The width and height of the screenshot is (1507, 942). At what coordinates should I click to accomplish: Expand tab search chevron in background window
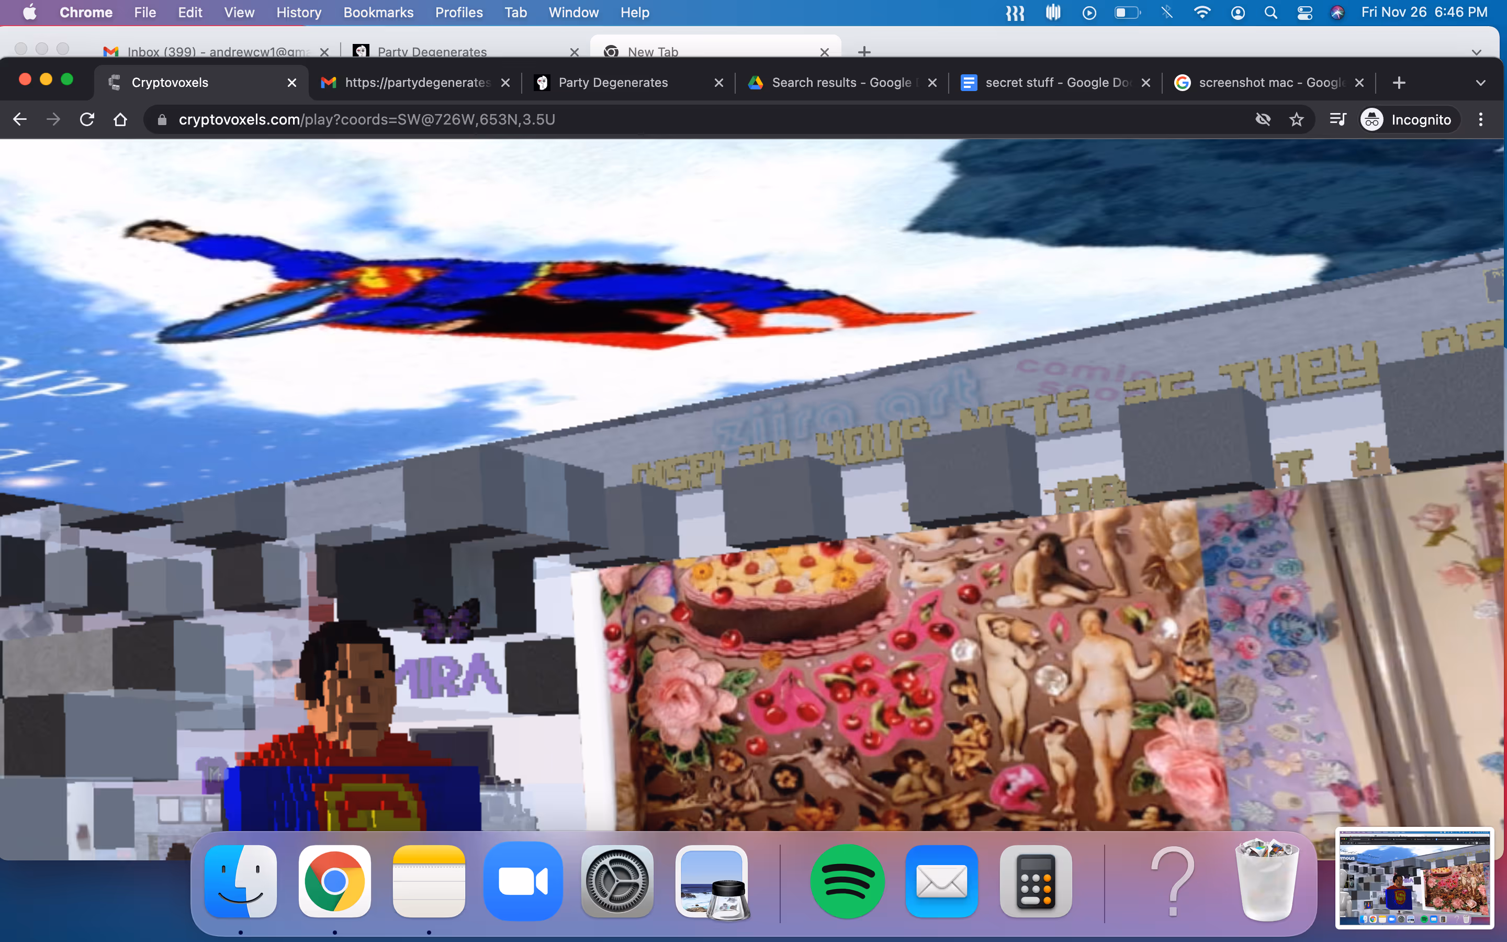point(1477,52)
